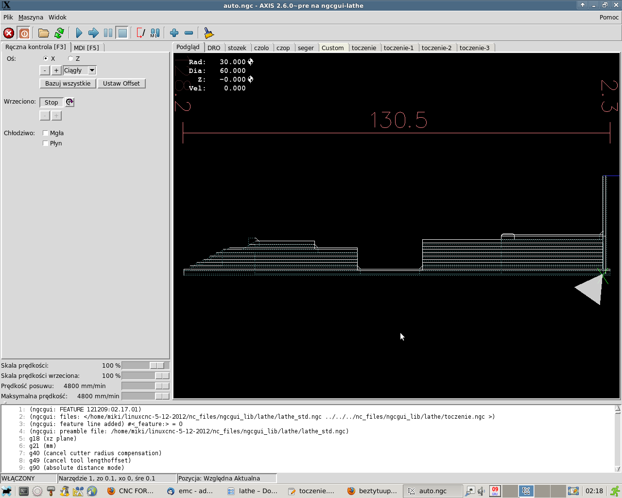
Task: Switch to the MDI [F5] tab
Action: [x=86, y=48]
